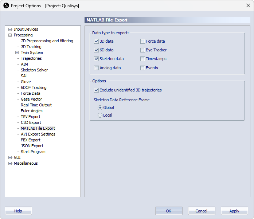
Task: Enable Analog data export
Action: click(96, 68)
